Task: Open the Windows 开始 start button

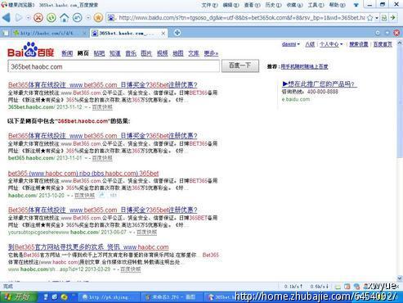Action: (x=18, y=297)
